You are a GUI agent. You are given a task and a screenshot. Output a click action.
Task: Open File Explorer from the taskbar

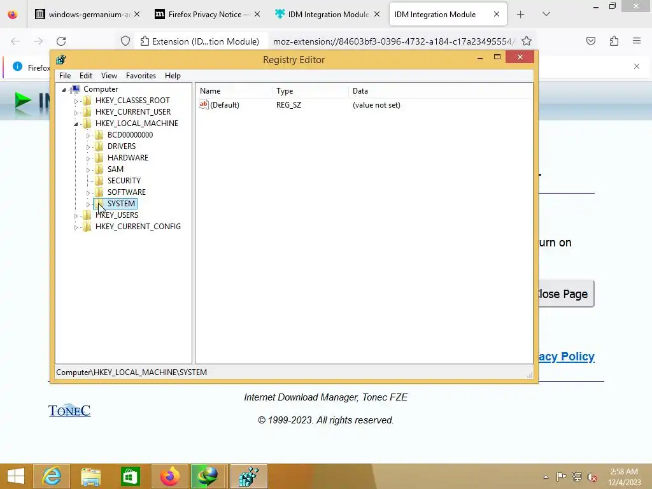pos(90,476)
